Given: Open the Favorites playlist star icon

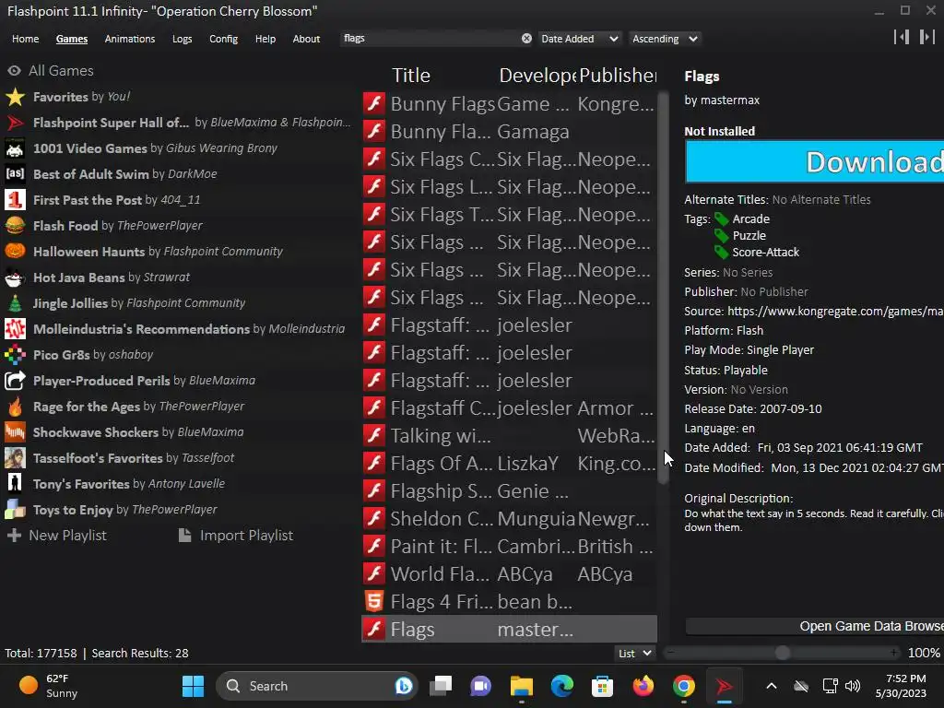Looking at the screenshot, I should pyautogui.click(x=15, y=97).
